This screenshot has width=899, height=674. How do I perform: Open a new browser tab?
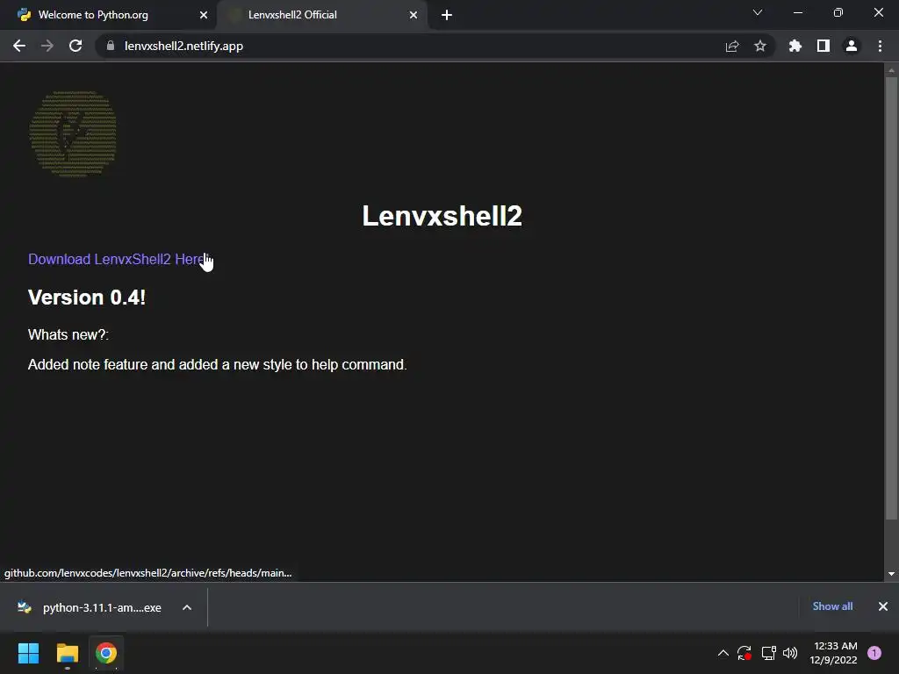(x=447, y=15)
